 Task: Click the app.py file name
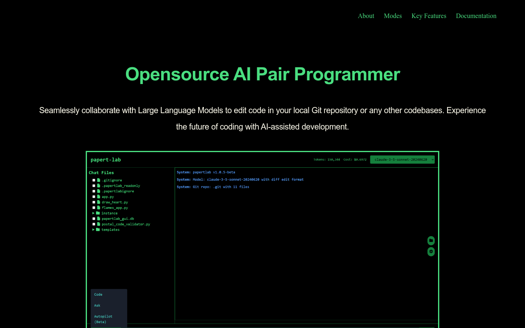coord(108,197)
